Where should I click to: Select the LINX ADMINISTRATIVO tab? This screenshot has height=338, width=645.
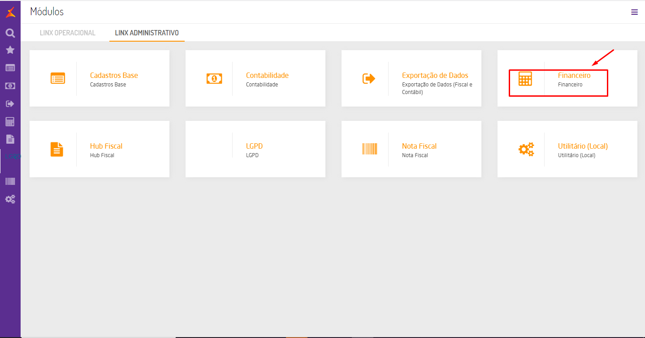coord(147,33)
